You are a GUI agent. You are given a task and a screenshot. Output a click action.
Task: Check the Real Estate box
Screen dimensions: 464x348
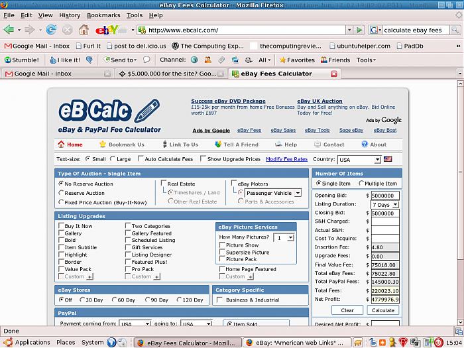click(164, 183)
